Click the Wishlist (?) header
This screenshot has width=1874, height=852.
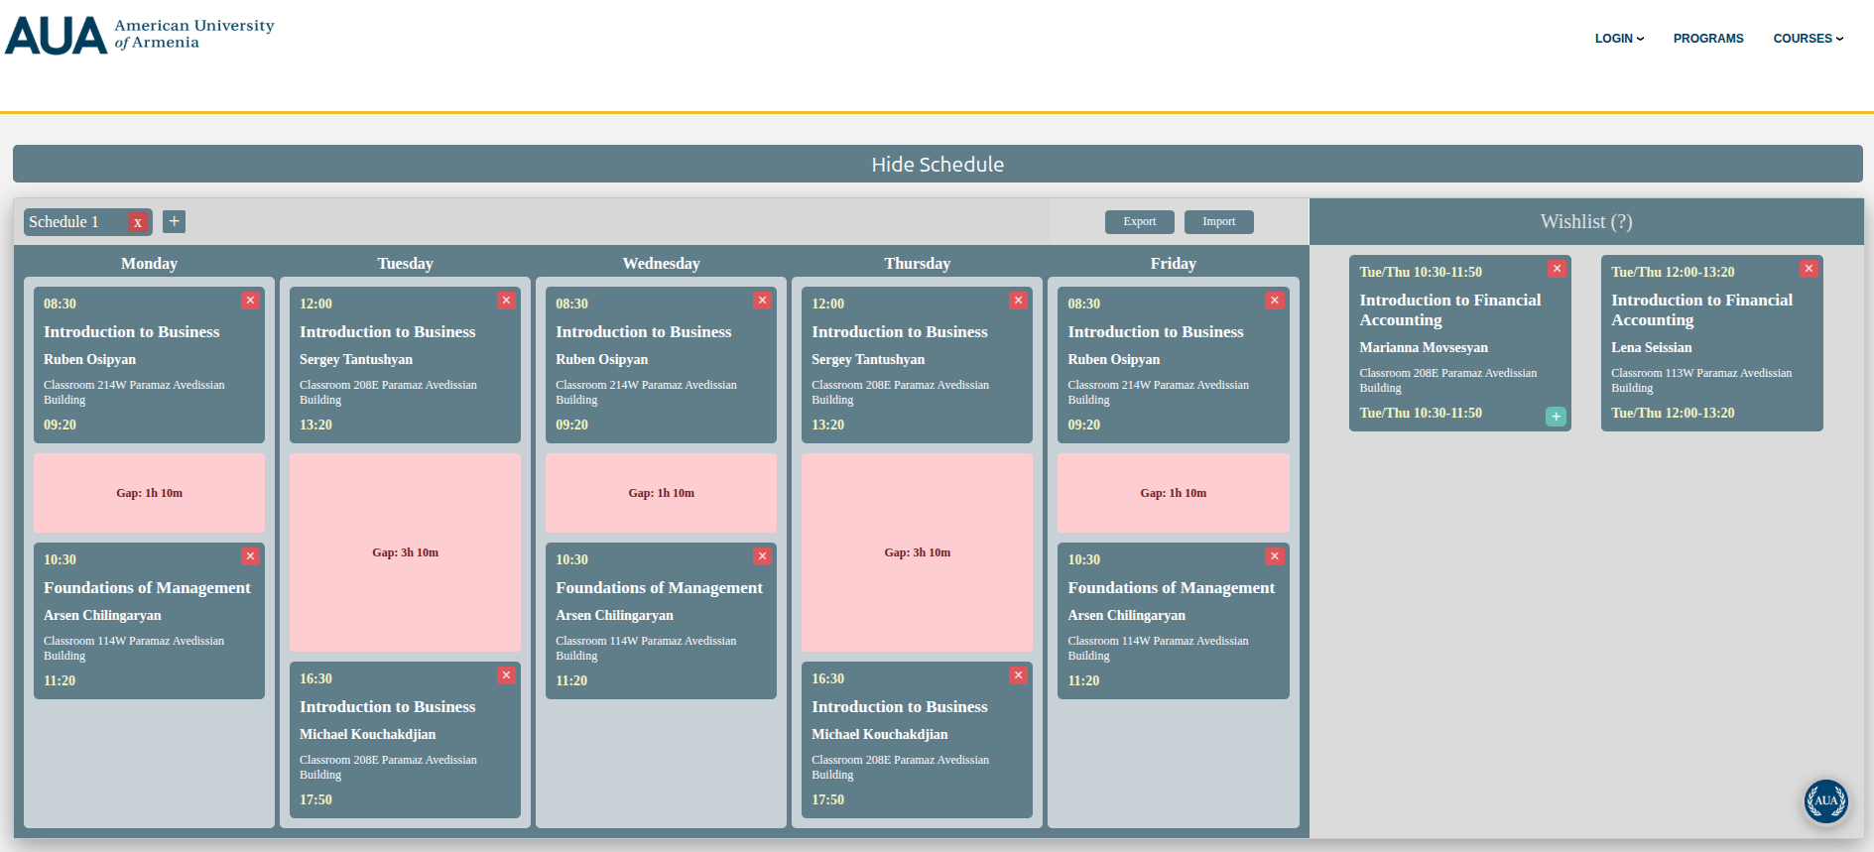coord(1585,222)
